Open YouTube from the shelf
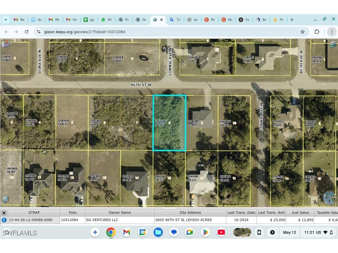This screenshot has height=253, width=338. pos(221,232)
